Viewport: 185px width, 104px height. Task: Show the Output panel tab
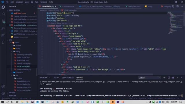tap(56, 78)
